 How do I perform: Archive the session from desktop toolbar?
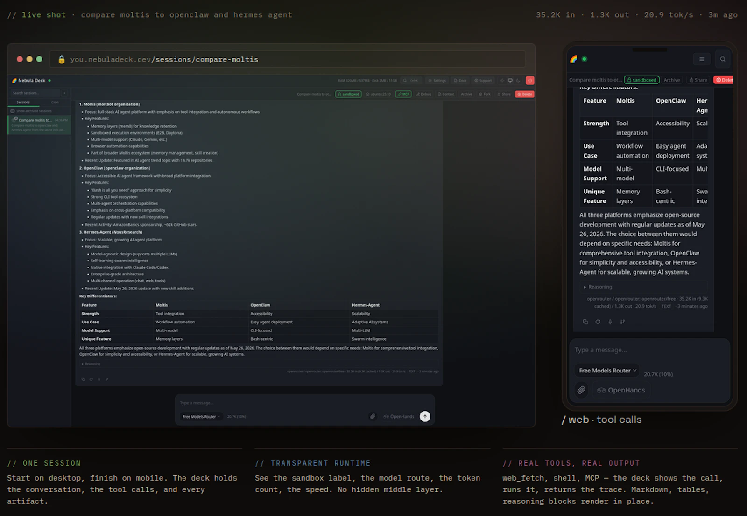pos(467,94)
